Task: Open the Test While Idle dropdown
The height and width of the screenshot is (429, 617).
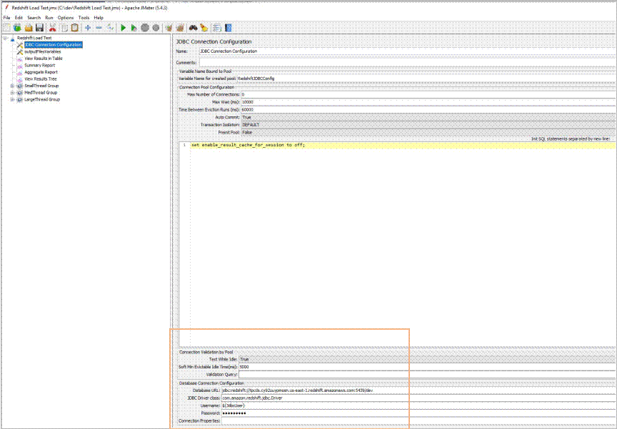Action: tap(427, 359)
